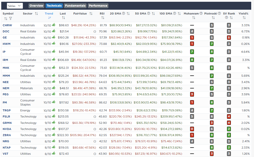Sort the 50 SMA column

pyautogui.click(x=153, y=14)
